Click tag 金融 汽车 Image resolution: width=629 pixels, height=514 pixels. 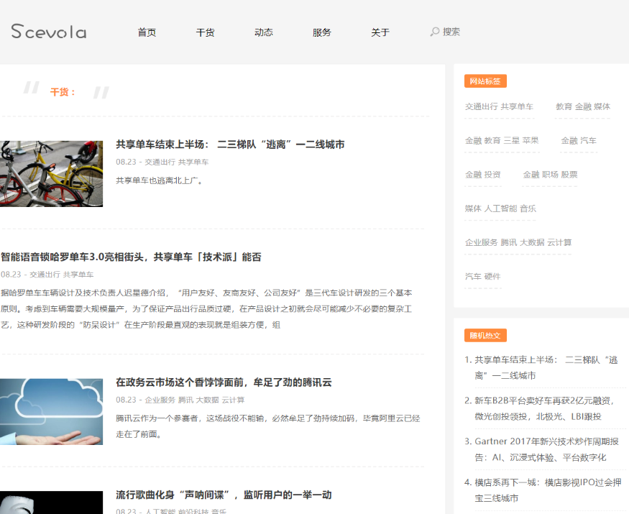579,140
